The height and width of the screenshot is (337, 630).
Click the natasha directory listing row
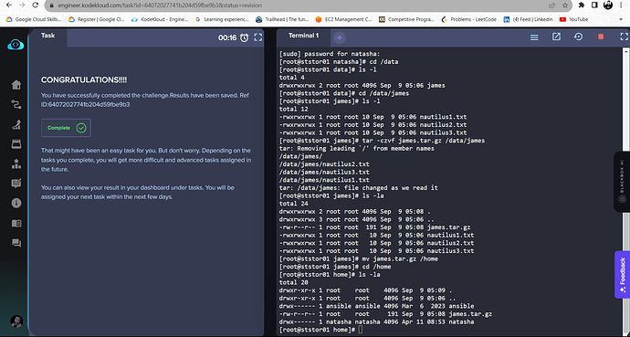point(376,321)
